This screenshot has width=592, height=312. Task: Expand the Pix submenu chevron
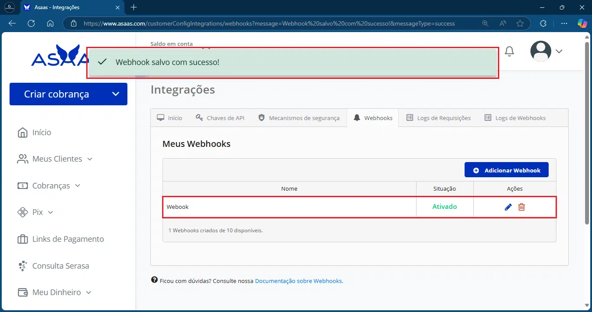point(50,212)
